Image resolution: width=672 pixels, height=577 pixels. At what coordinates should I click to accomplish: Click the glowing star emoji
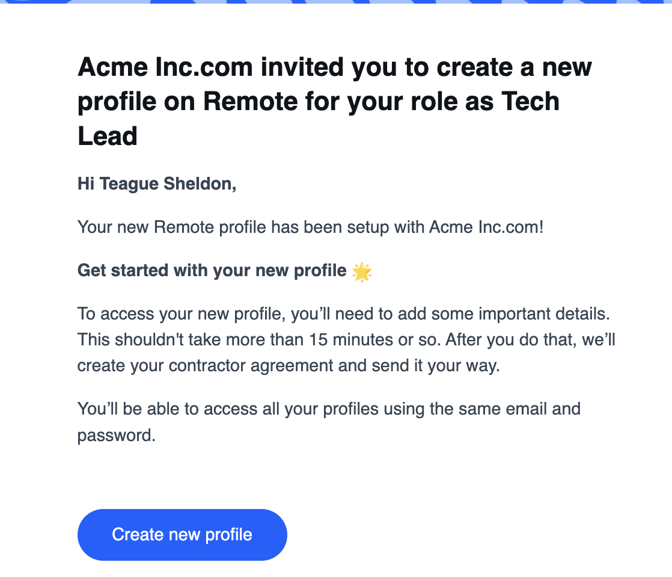pyautogui.click(x=362, y=271)
